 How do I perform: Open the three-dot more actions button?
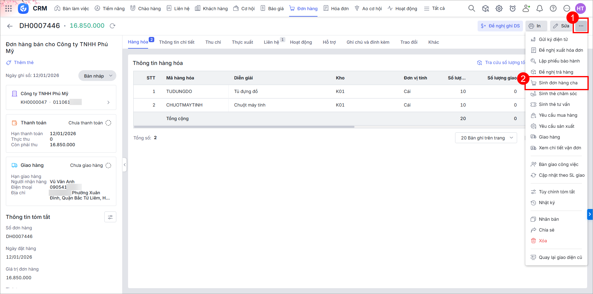point(581,26)
